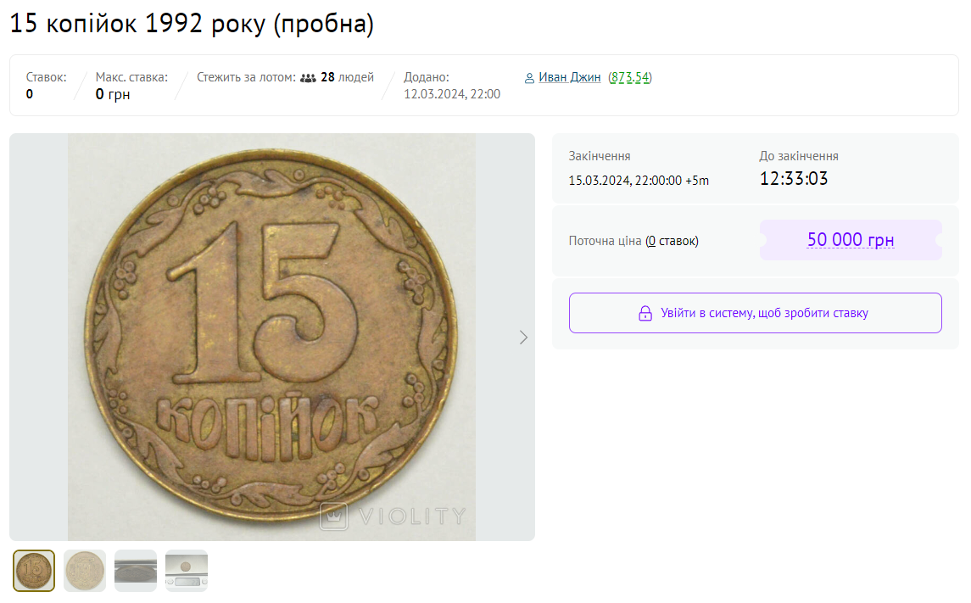Open the coin on scale thumbnail
Image resolution: width=971 pixels, height=603 pixels.
point(187,571)
